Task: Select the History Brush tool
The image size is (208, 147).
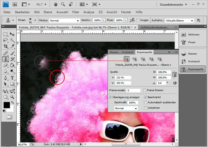Action: pyautogui.click(x=12, y=59)
